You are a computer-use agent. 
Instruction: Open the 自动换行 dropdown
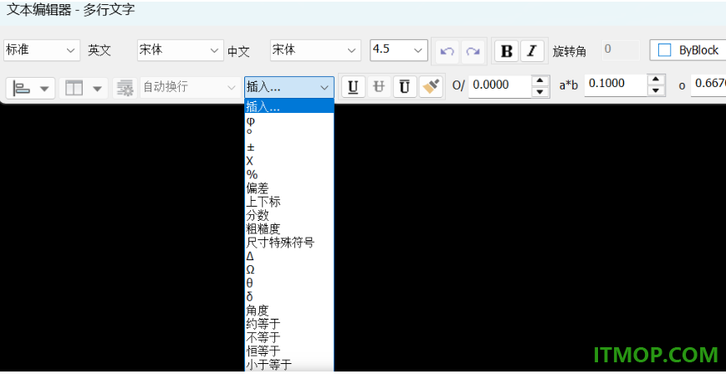[x=190, y=87]
